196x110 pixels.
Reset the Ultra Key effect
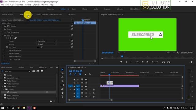(x=72, y=35)
